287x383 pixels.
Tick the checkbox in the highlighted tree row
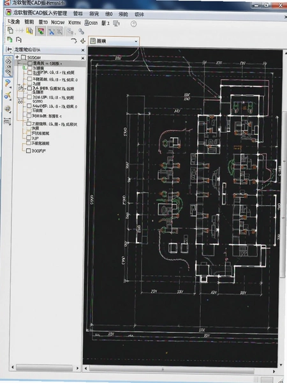(x=30, y=63)
